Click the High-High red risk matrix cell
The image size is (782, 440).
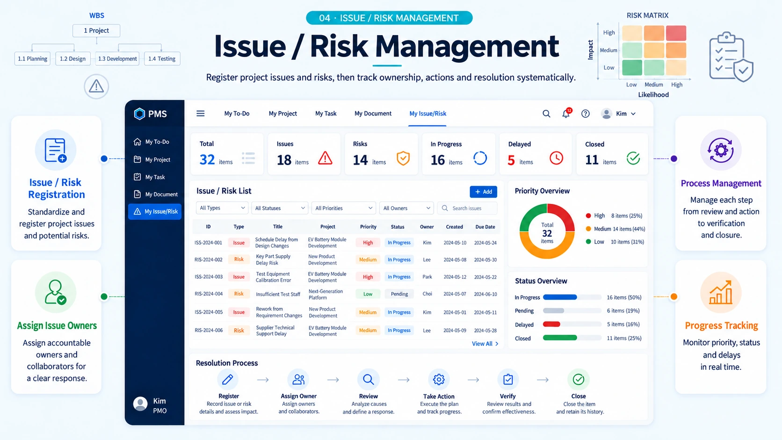click(676, 33)
